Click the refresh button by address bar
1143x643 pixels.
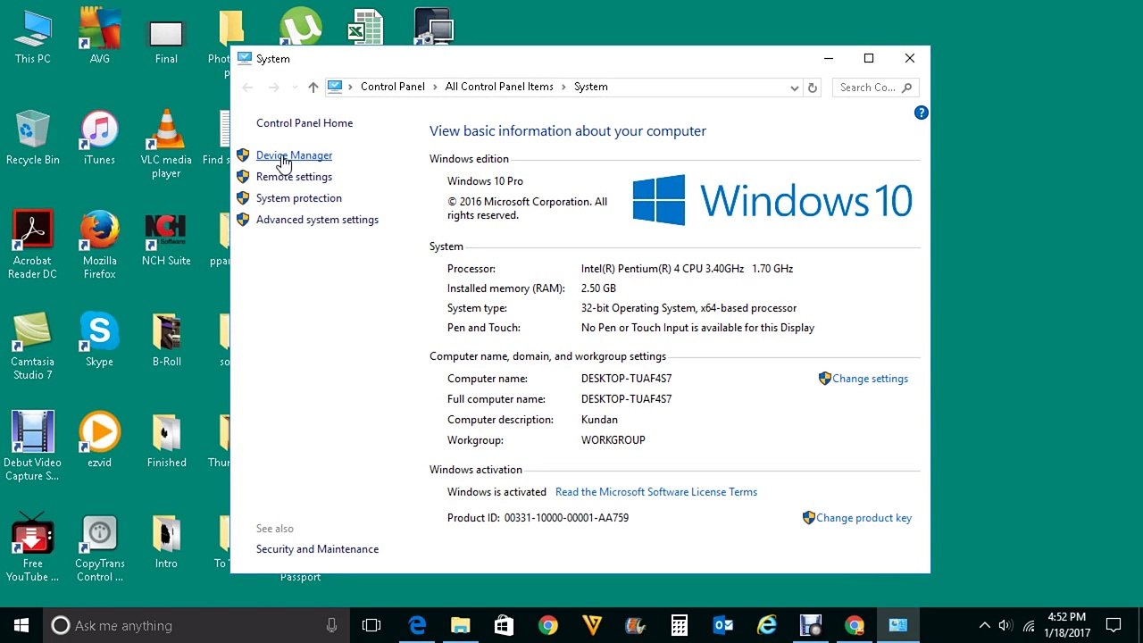coord(812,88)
